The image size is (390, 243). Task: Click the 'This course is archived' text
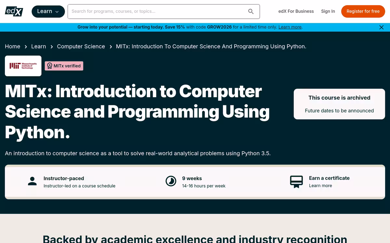click(x=339, y=98)
